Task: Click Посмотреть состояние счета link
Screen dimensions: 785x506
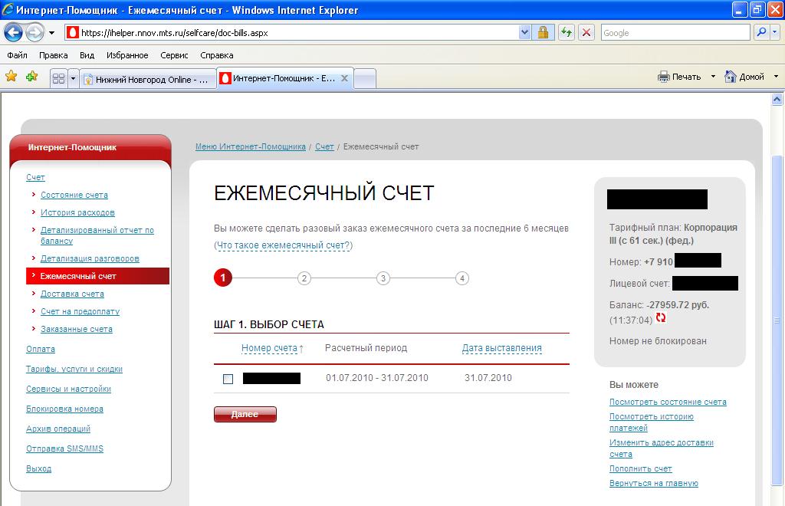Action: point(668,402)
